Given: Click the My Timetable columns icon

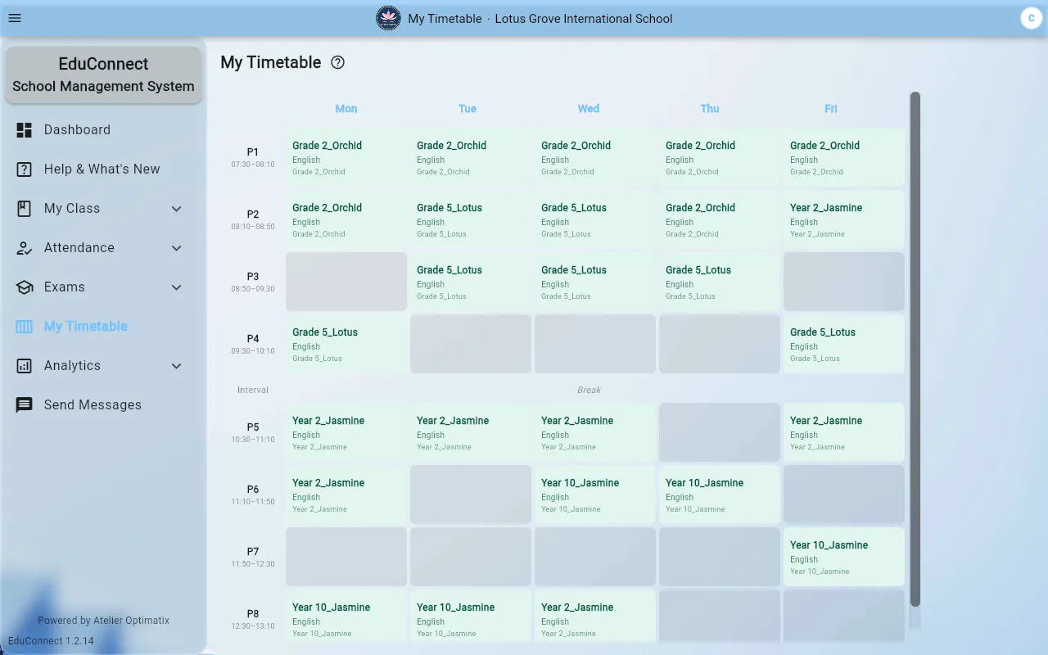Looking at the screenshot, I should pyautogui.click(x=25, y=326).
